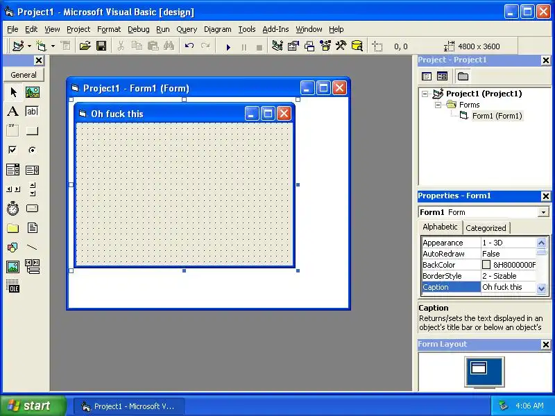Select the PictureBox control tool
Screen dimensions: 555x416
[x=33, y=92]
